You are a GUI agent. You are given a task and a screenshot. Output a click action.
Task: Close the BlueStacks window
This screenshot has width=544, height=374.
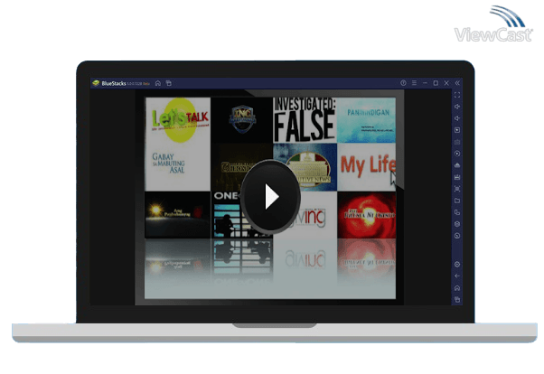pyautogui.click(x=446, y=83)
